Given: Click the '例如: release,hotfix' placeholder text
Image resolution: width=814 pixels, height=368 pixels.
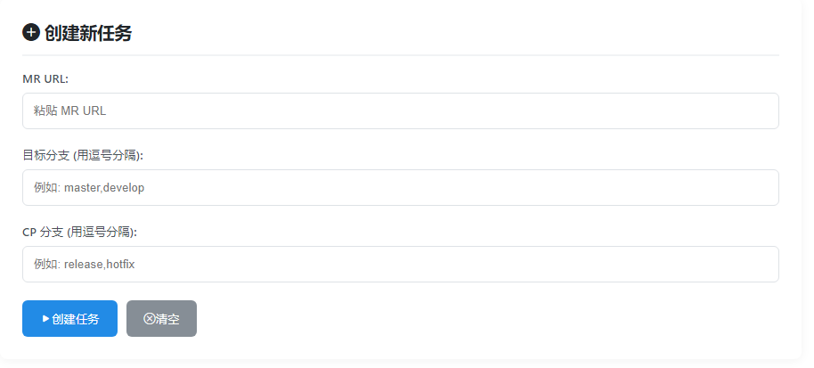Looking at the screenshot, I should pos(84,264).
